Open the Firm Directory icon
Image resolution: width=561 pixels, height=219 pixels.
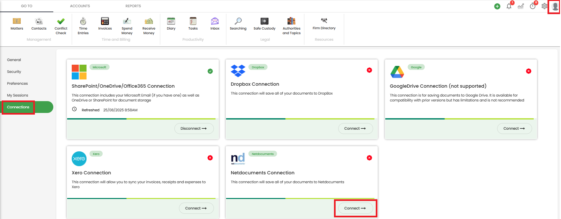pyautogui.click(x=324, y=21)
